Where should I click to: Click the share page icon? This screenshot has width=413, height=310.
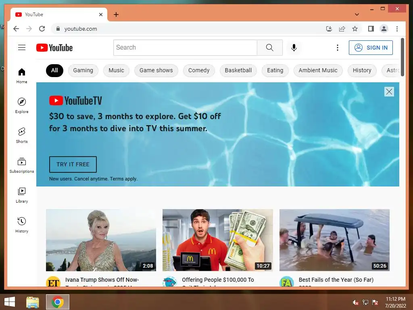[342, 29]
